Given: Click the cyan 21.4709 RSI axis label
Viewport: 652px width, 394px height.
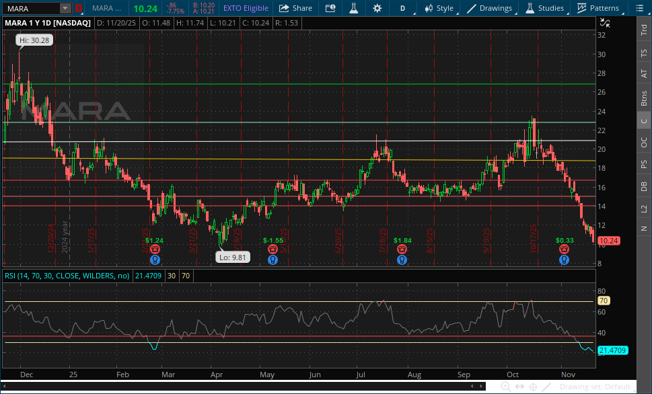Looking at the screenshot, I should 612,350.
